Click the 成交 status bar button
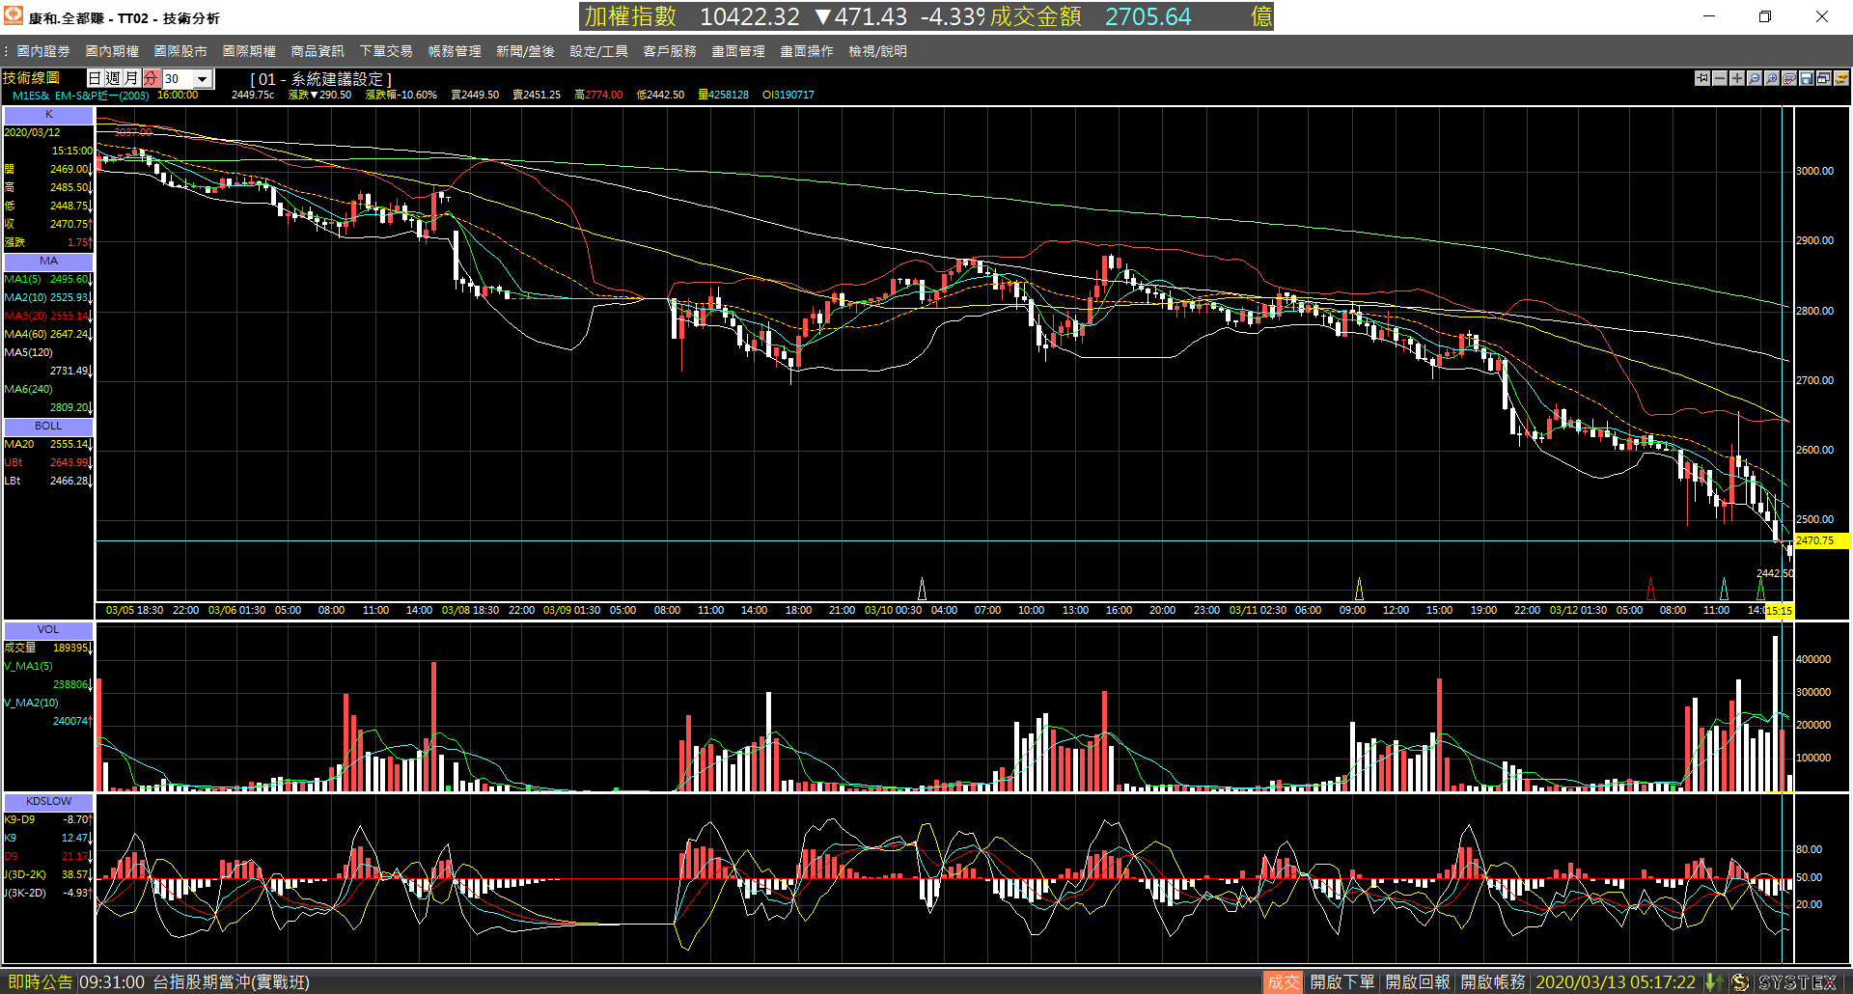 tap(1283, 982)
